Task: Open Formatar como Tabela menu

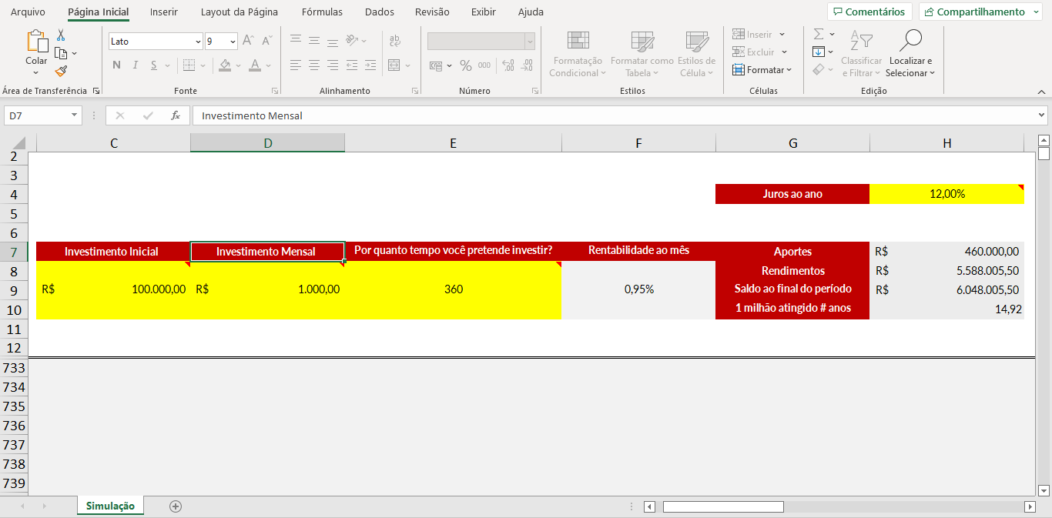Action: pos(642,54)
